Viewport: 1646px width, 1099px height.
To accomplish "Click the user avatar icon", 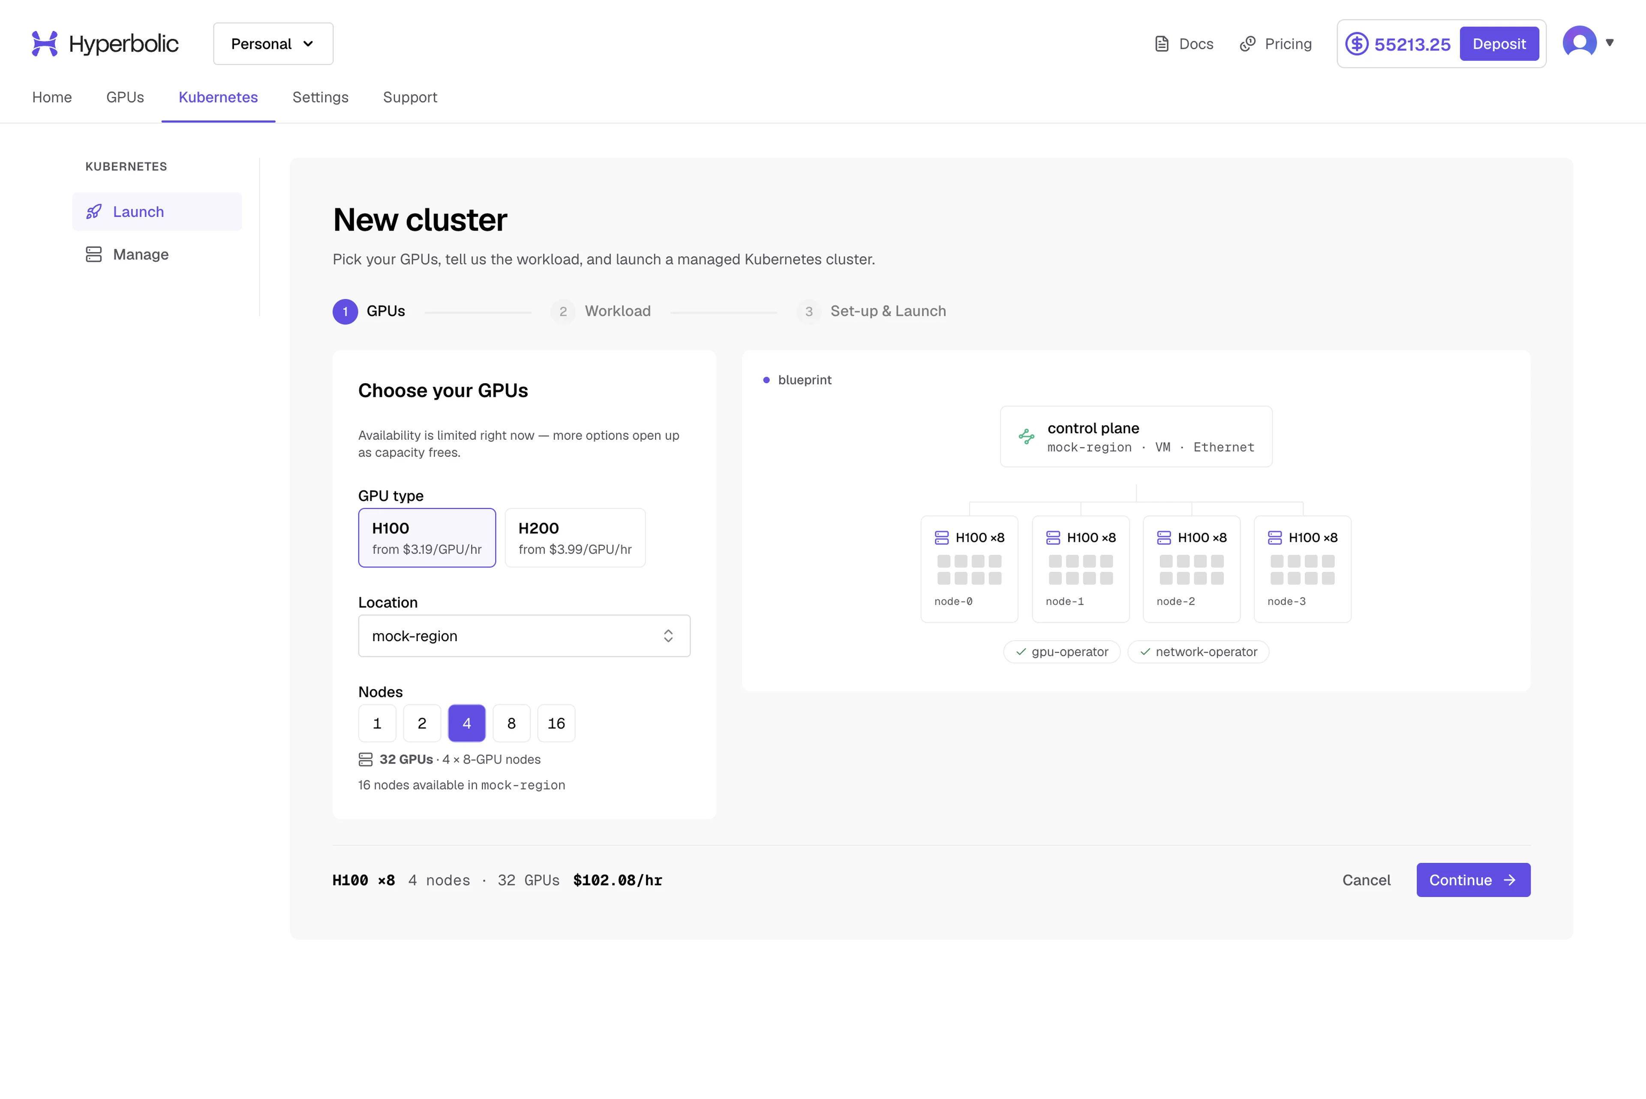I will (1580, 43).
